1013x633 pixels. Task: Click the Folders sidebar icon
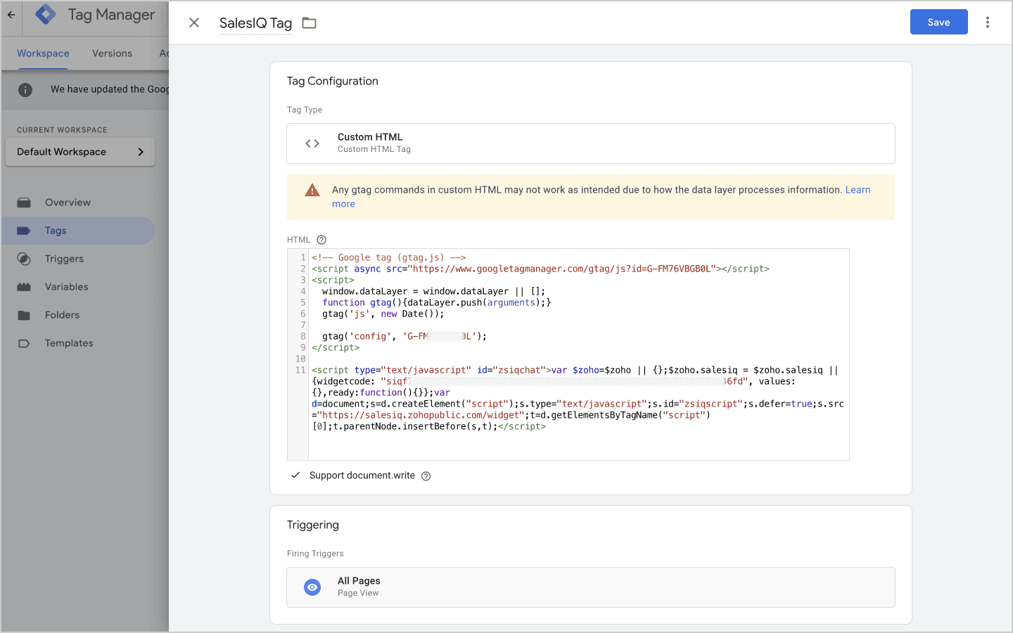pyautogui.click(x=24, y=315)
